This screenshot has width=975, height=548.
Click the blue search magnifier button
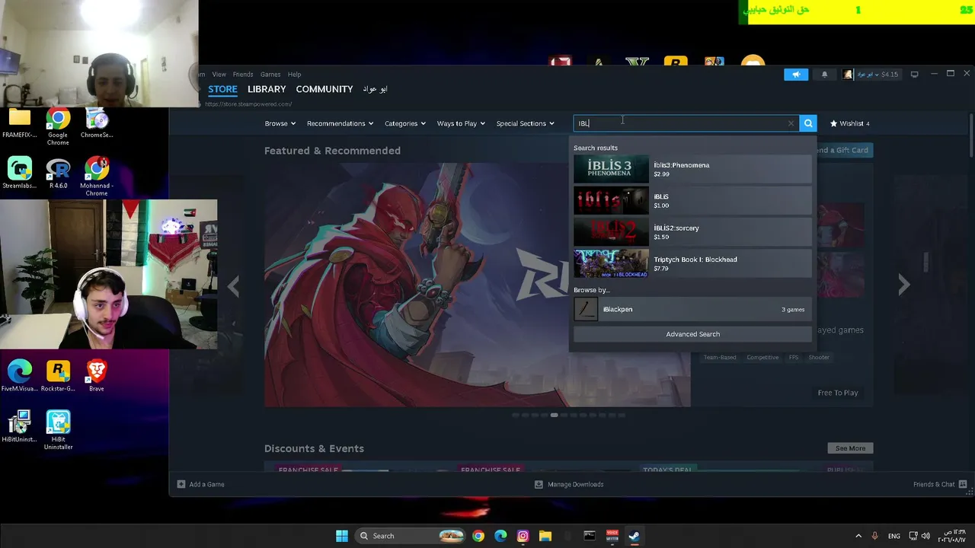808,123
